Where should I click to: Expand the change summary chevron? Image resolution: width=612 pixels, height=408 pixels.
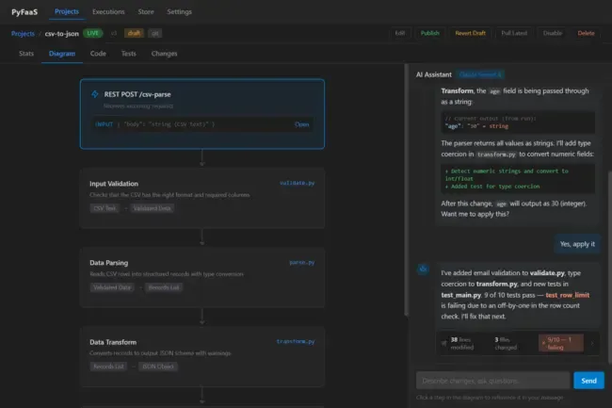tap(589, 344)
